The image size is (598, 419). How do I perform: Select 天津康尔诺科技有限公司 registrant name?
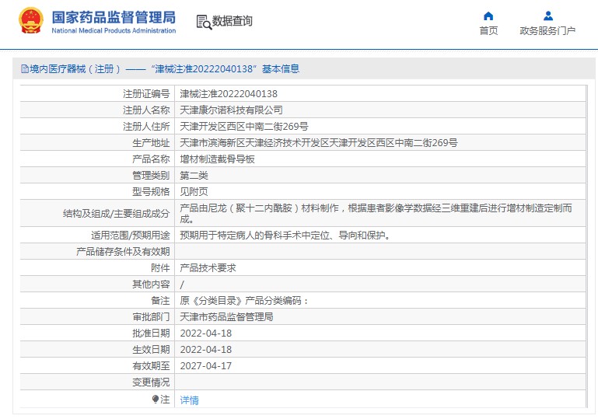(x=231, y=110)
